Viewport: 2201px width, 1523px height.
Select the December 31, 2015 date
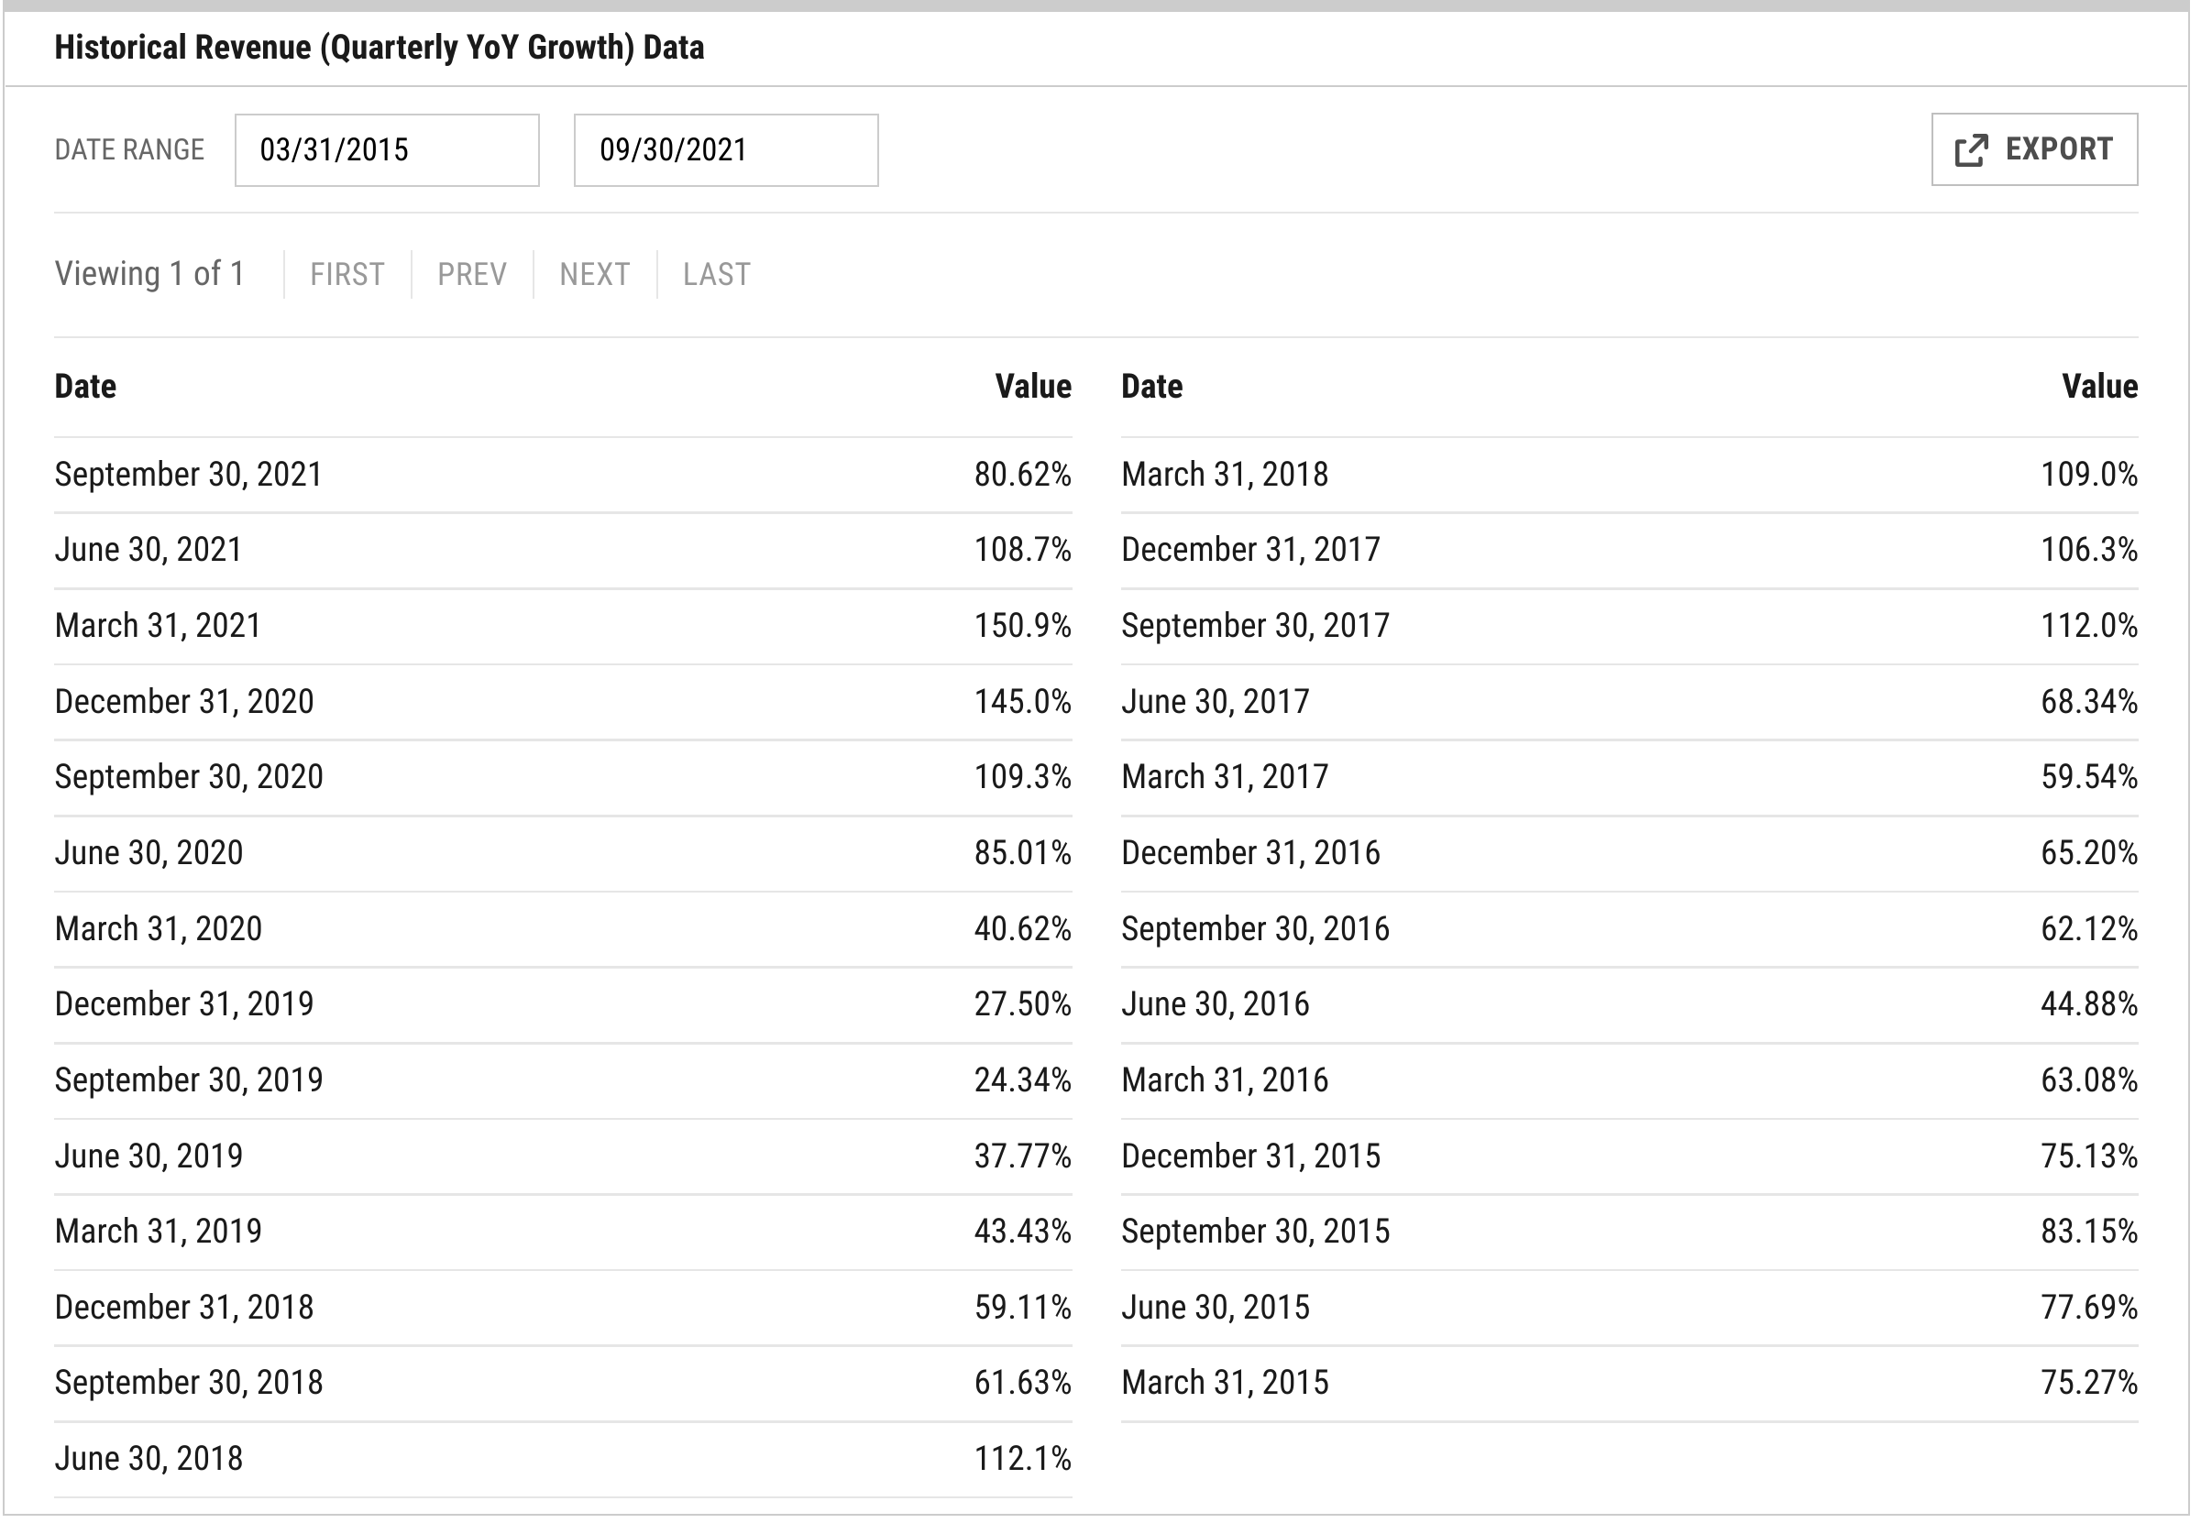pos(1250,1156)
